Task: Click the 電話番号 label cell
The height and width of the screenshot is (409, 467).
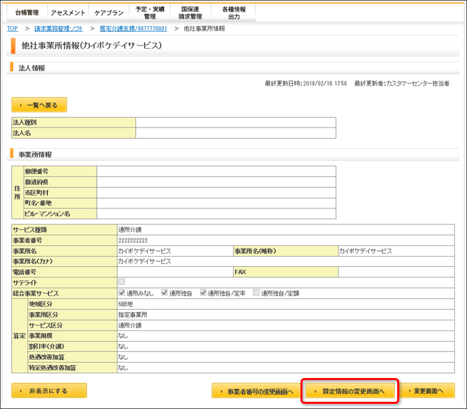Action: 64,272
